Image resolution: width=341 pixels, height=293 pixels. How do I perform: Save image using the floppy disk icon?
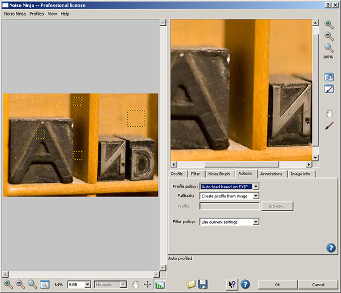pos(202,284)
